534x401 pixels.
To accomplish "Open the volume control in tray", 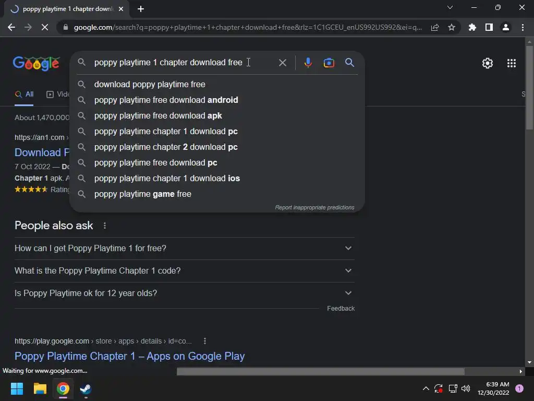I will point(466,388).
